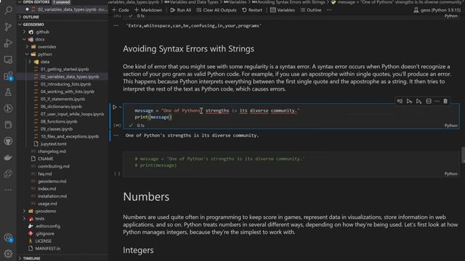The width and height of the screenshot is (465, 261).
Task: Restart the notebook kernel
Action: (x=252, y=10)
